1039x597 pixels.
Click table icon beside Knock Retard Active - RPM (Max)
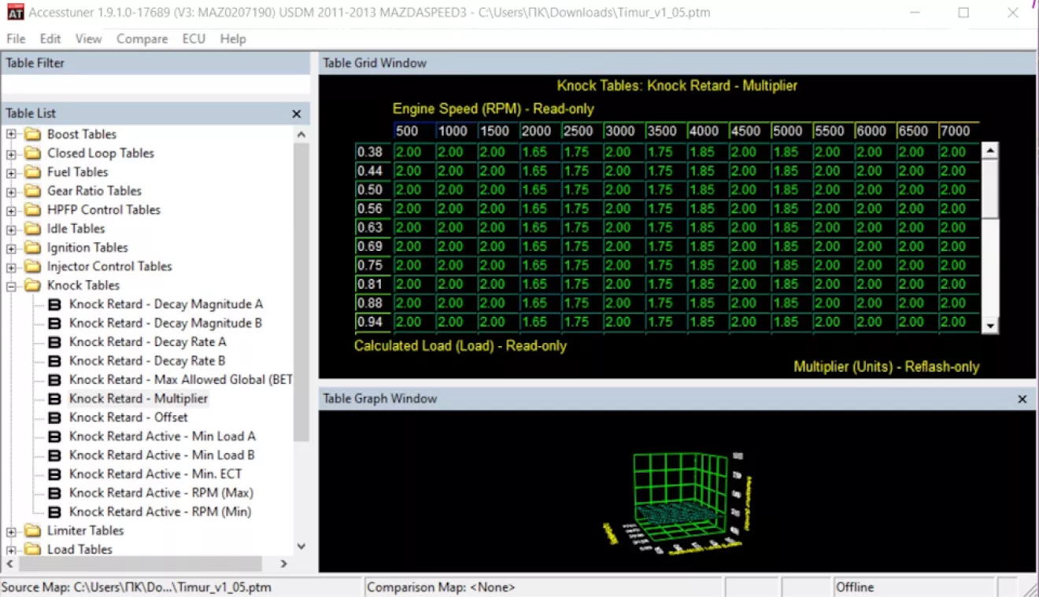54,493
